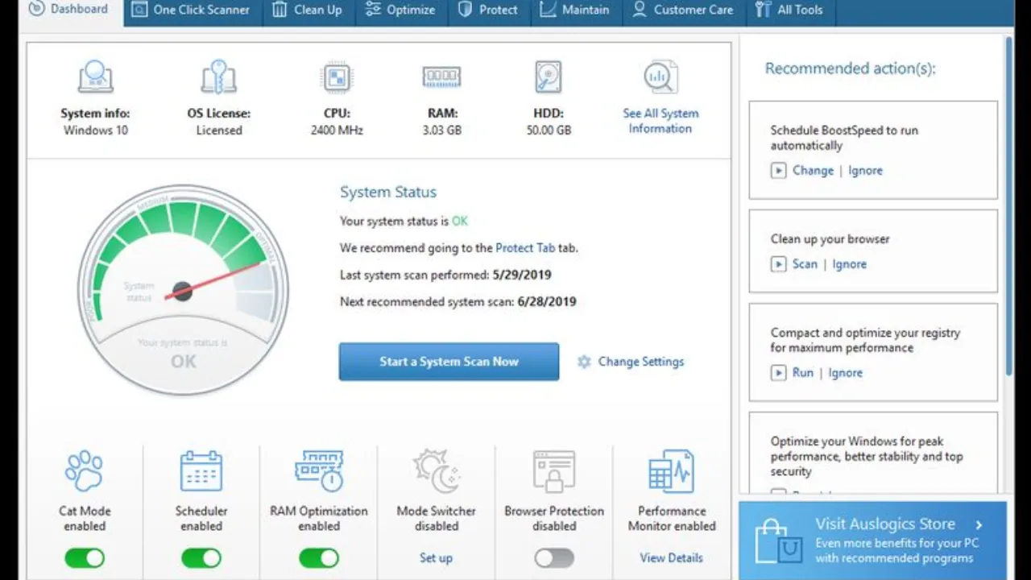Image resolution: width=1031 pixels, height=580 pixels.
Task: Ignore the Clean up your browser recommendation
Action: coord(849,263)
